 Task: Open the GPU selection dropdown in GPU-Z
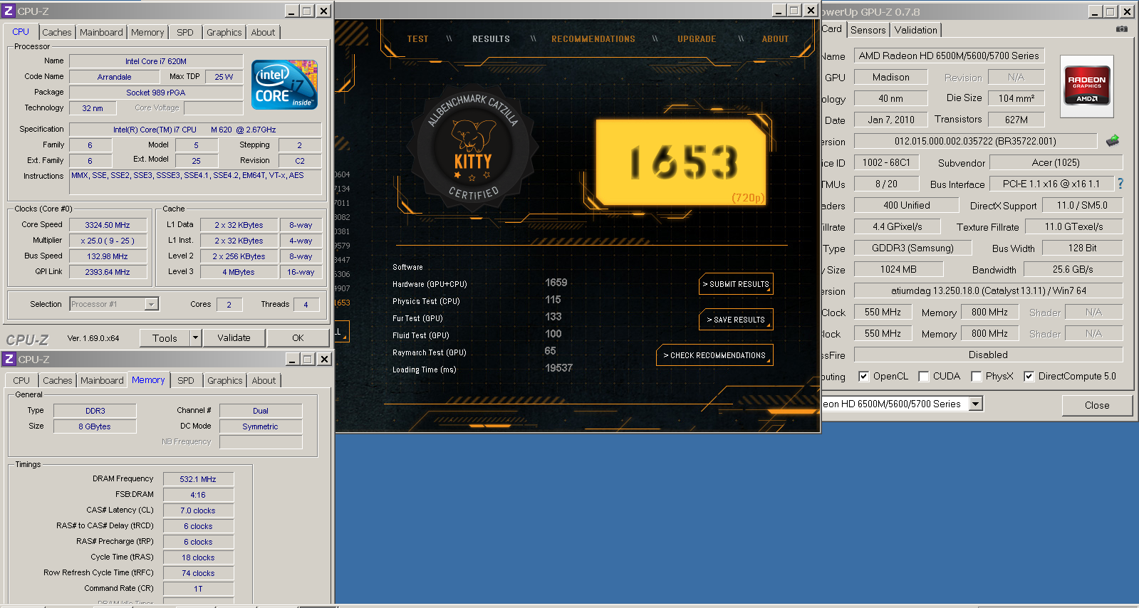976,404
